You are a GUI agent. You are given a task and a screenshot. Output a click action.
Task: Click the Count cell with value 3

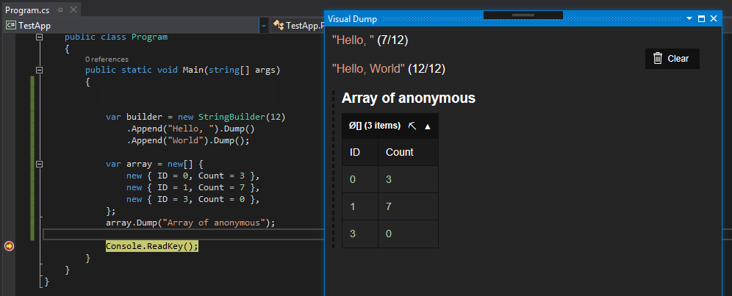click(408, 179)
